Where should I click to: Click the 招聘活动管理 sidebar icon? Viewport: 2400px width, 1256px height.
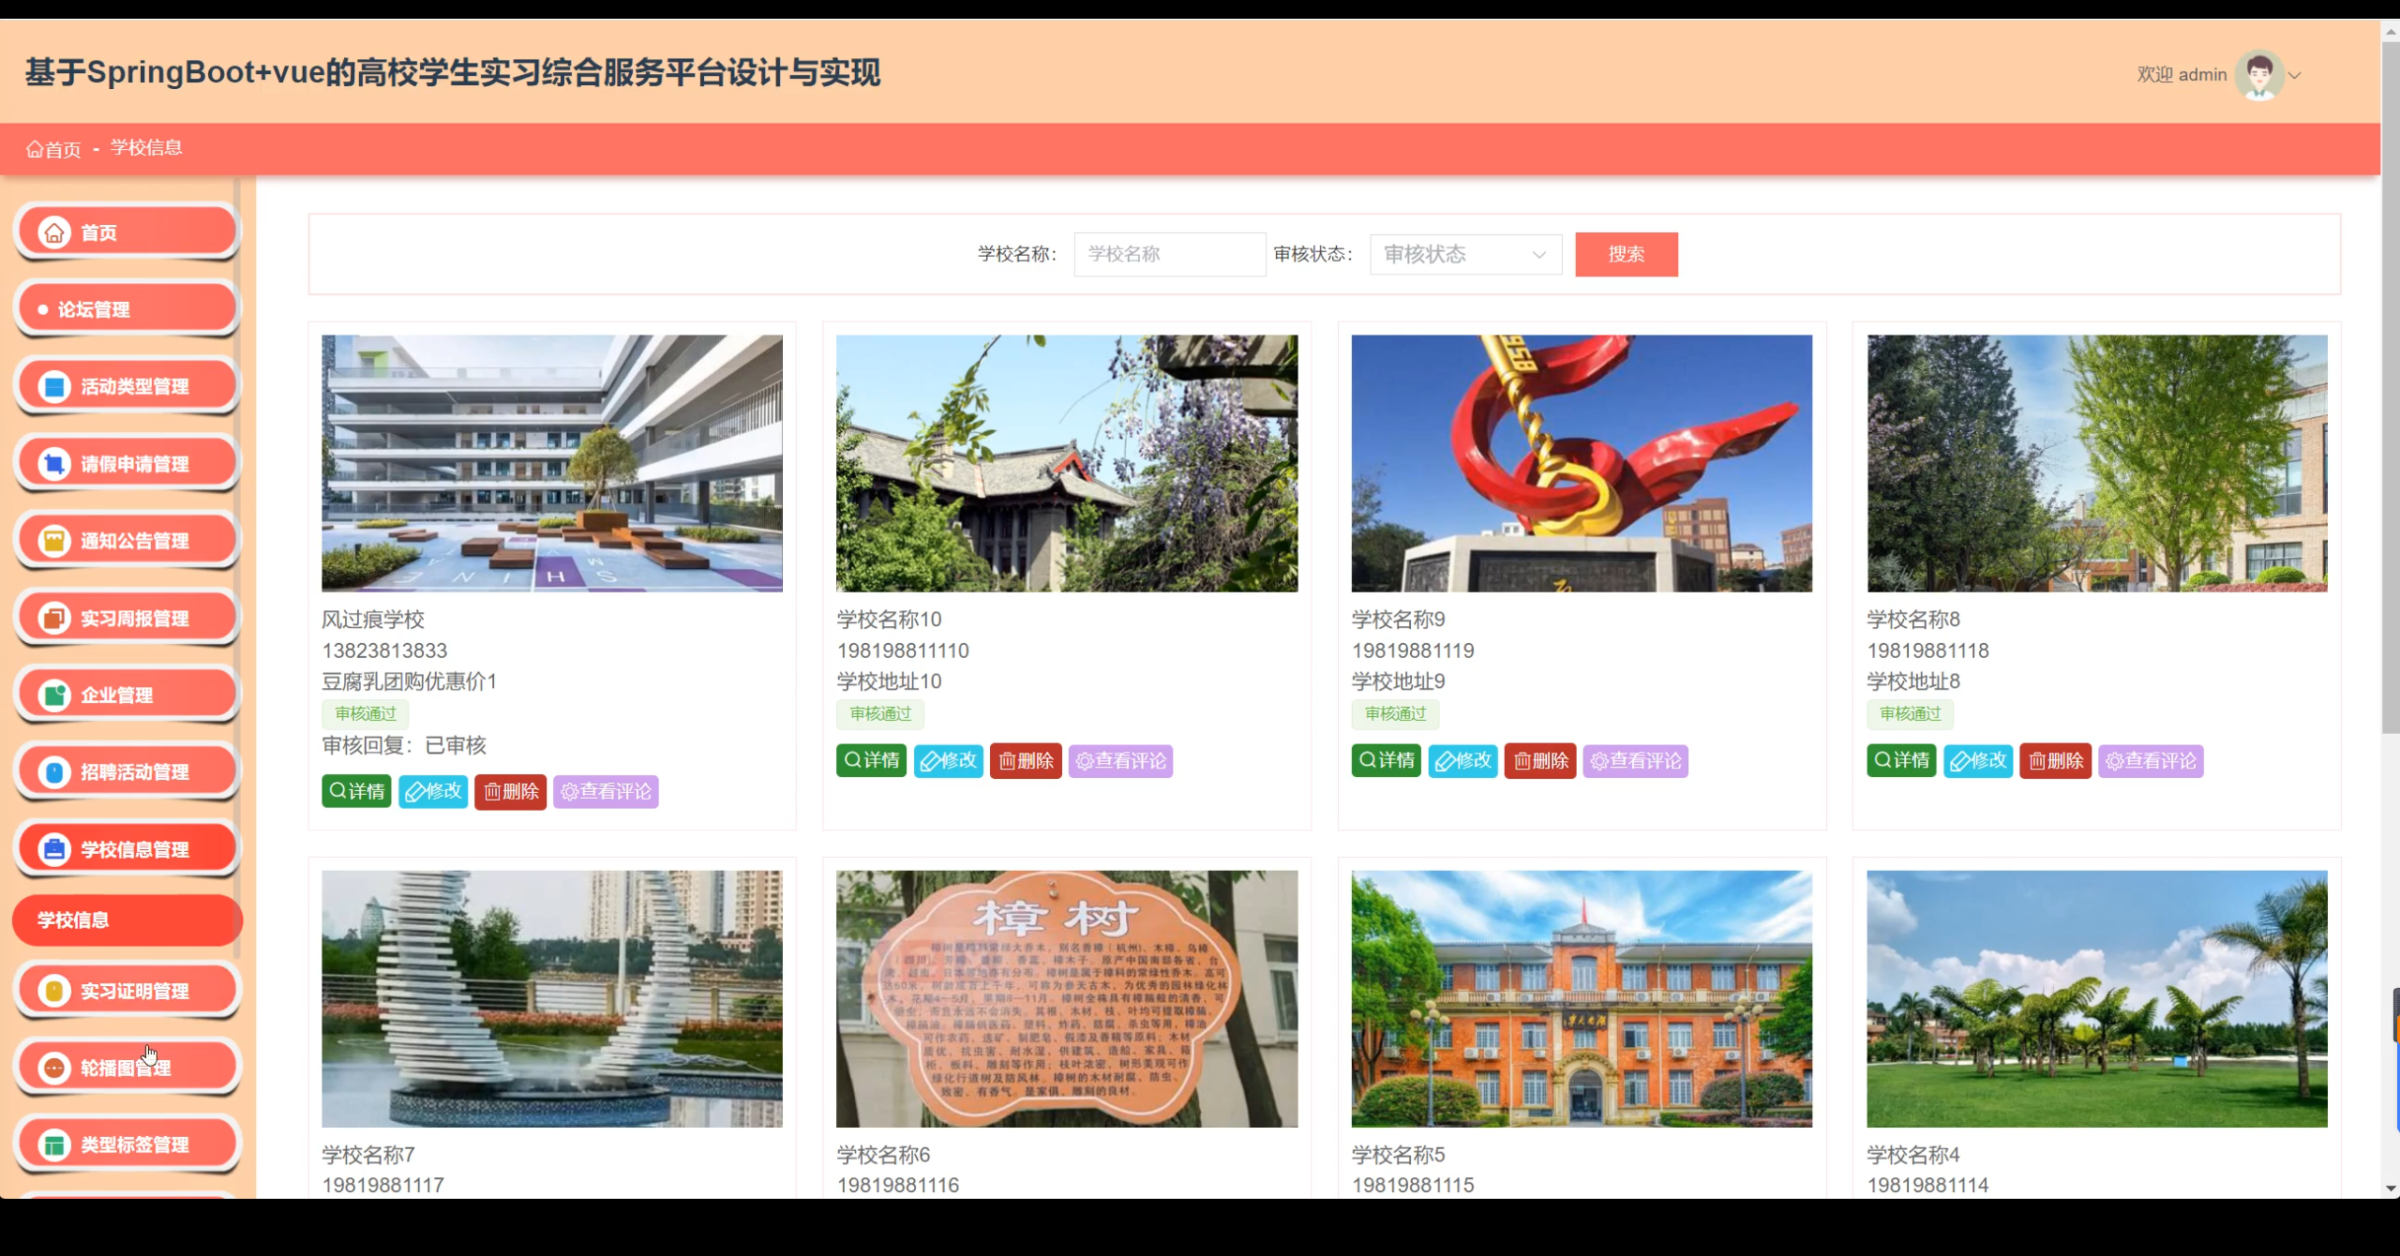click(x=54, y=772)
